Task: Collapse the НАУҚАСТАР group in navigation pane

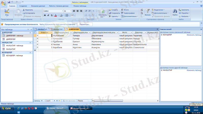Action: [30, 43]
